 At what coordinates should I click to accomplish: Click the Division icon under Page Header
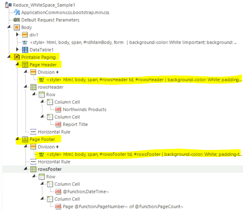(x=33, y=72)
